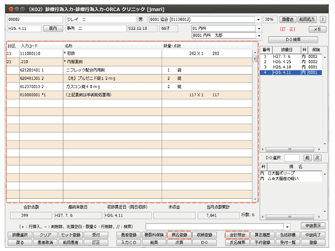Image resolution: width=335 pixels, height=251 pixels.
Task: Click the disease list horizontal scrollbar
Action: tap(291, 217)
